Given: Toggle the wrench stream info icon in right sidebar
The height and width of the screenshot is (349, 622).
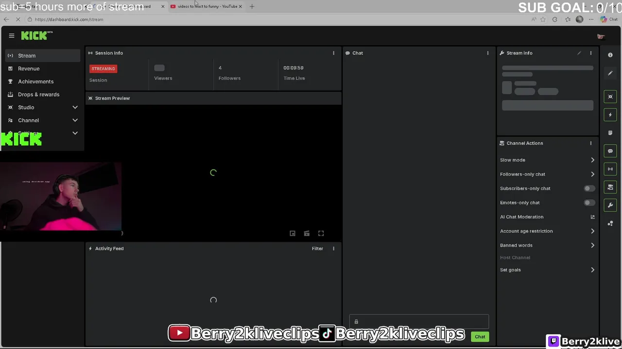Looking at the screenshot, I should (610, 205).
